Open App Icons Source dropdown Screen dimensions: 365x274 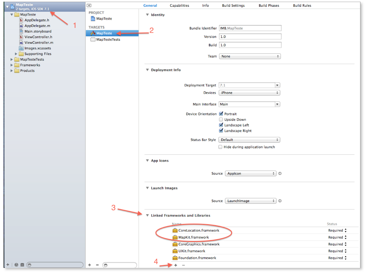tap(251, 173)
